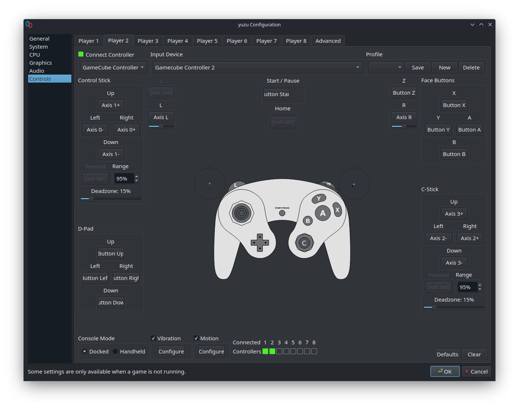
Task: Remap C-Stick Down Axis 3- mapping
Action: 454,262
